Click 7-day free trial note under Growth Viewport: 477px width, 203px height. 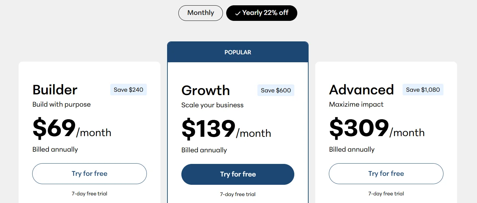[x=238, y=194]
